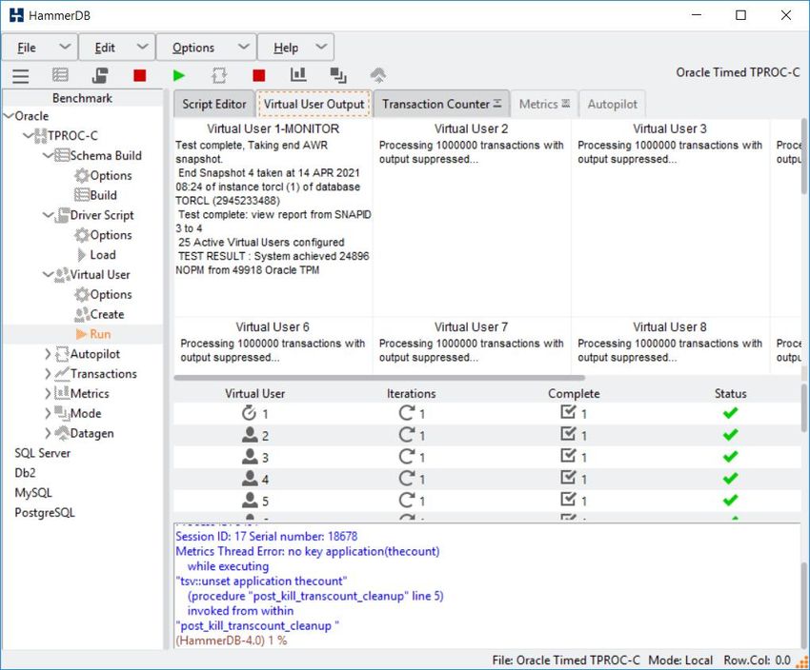Expand the Metrics tree node
Image resolution: width=810 pixels, height=670 pixels.
(48, 394)
